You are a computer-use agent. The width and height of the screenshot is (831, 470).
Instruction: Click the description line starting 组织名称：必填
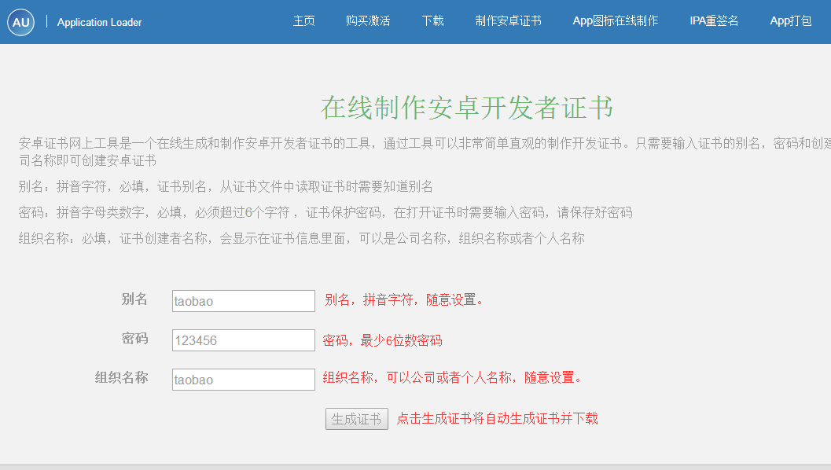pyautogui.click(x=302, y=238)
